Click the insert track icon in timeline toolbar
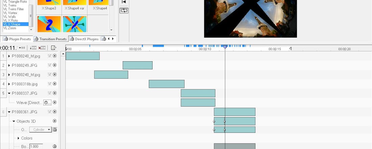The height and width of the screenshot is (149, 372). (x=33, y=48)
